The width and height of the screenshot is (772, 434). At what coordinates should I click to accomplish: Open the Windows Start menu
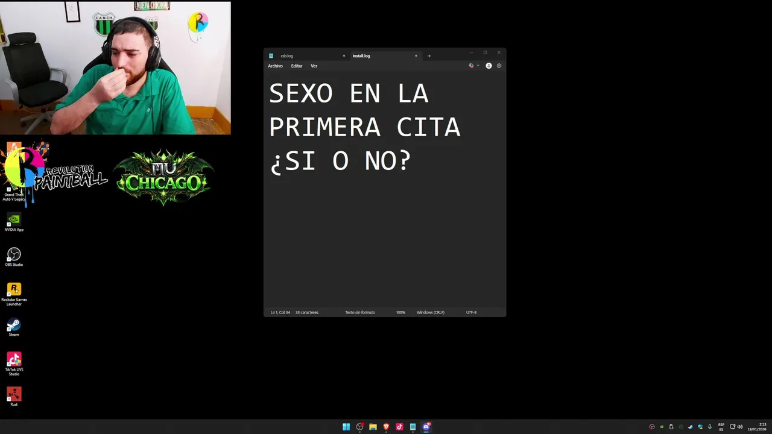click(x=346, y=427)
